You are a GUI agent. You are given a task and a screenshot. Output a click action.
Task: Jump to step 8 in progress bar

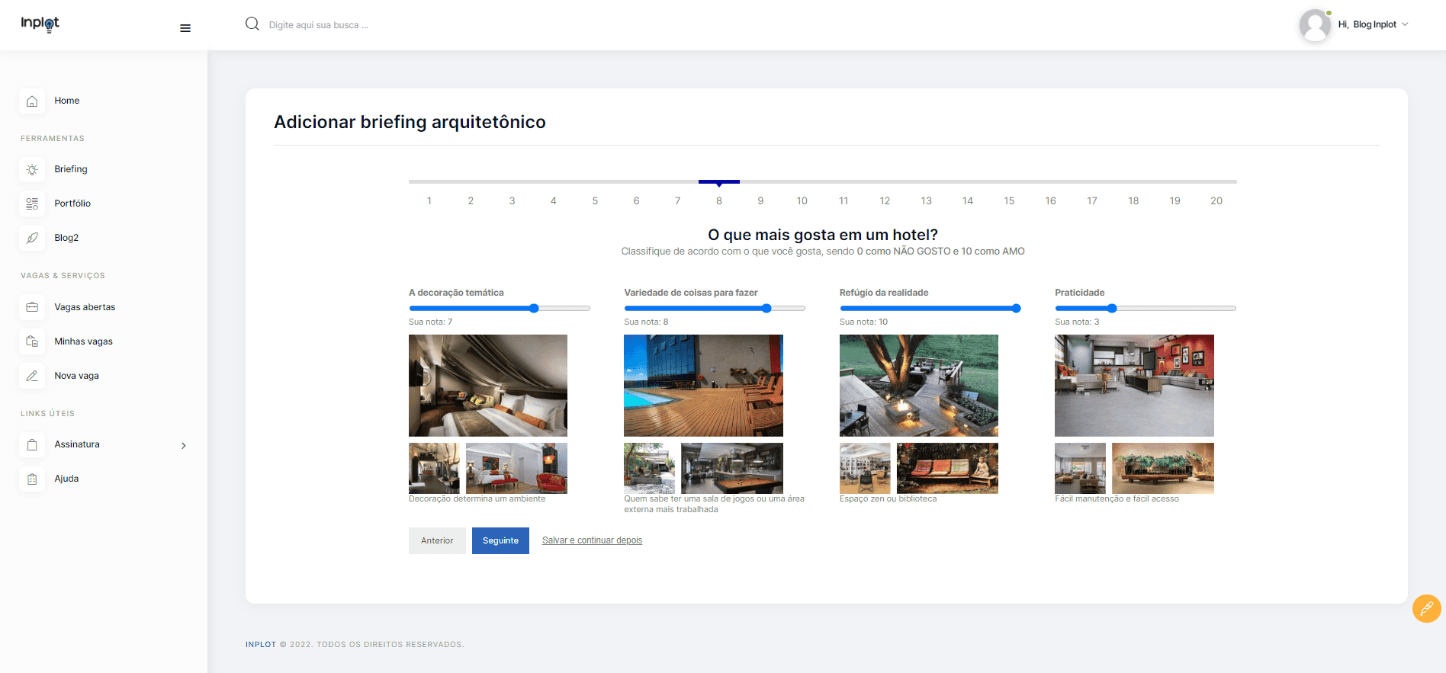click(719, 201)
